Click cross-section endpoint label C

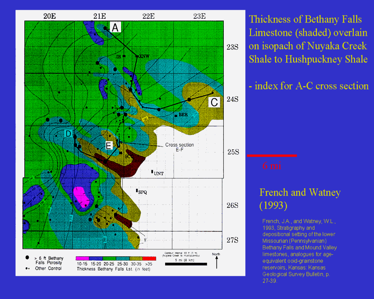(214, 102)
